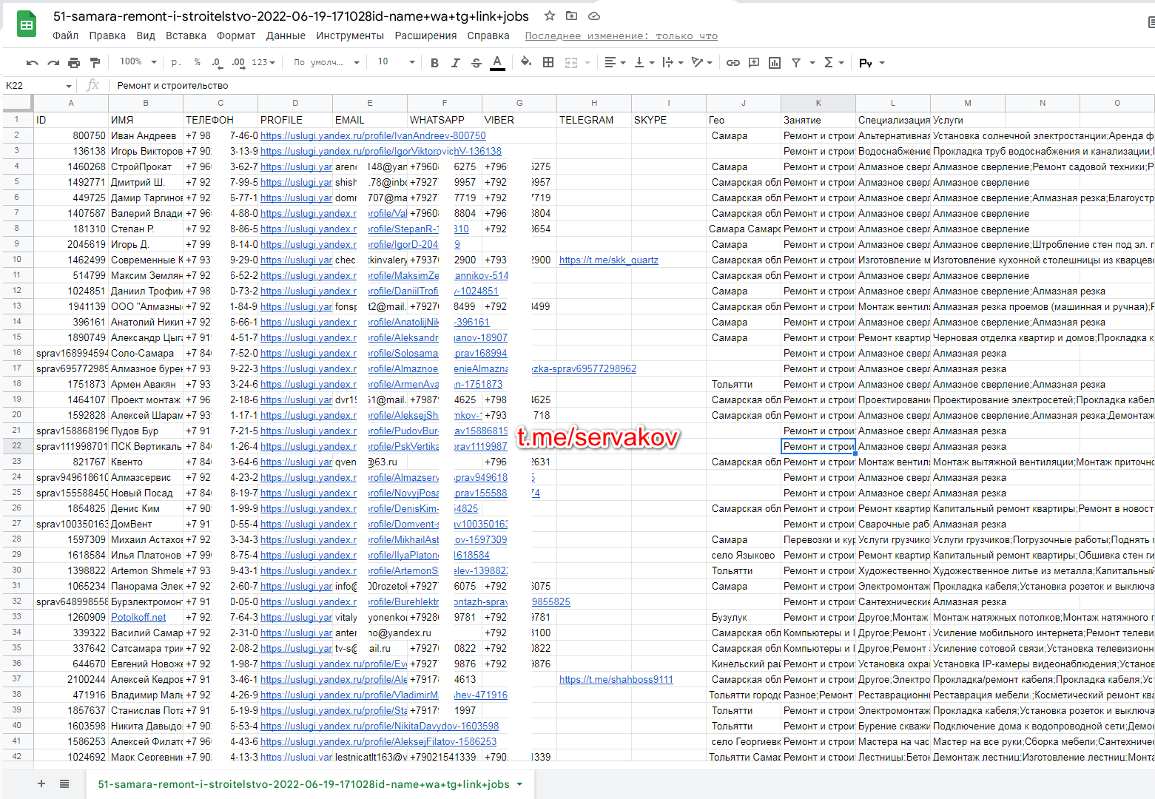Image resolution: width=1155 pixels, height=799 pixels.
Task: Open the number format 123 dropdown
Action: pyautogui.click(x=263, y=63)
